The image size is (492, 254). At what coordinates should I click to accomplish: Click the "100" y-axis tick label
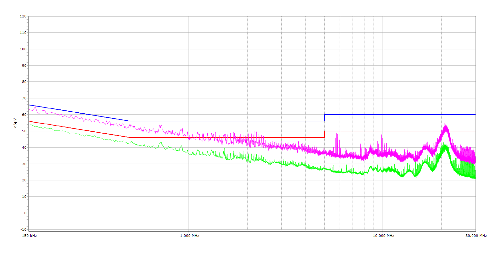(23, 49)
